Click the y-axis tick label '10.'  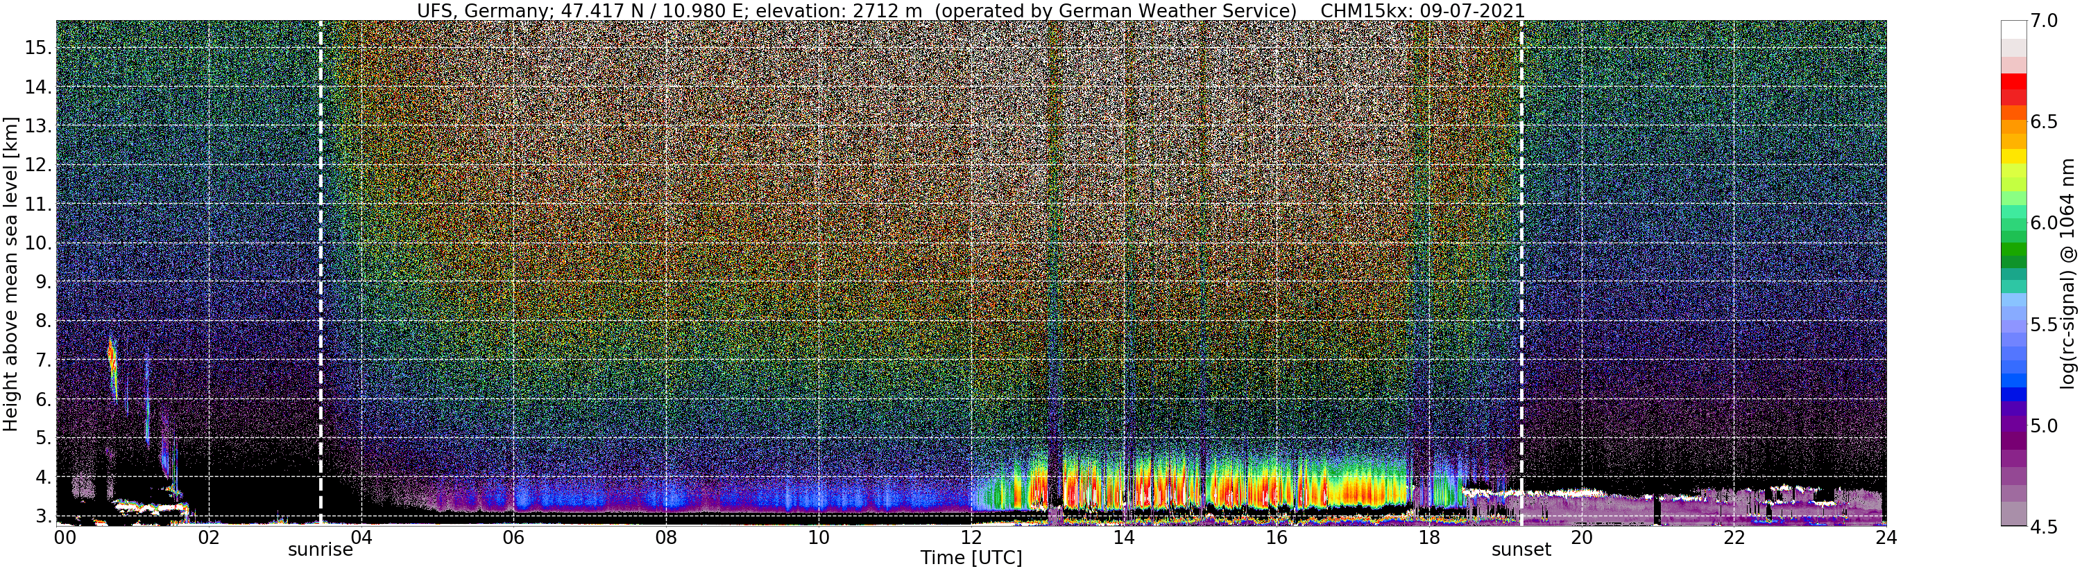38,243
